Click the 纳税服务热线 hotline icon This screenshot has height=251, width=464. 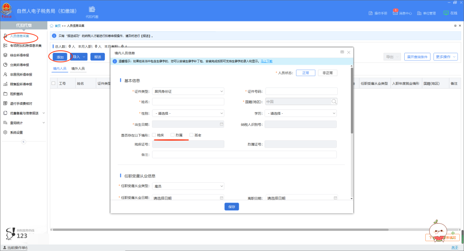pyautogui.click(x=10, y=233)
